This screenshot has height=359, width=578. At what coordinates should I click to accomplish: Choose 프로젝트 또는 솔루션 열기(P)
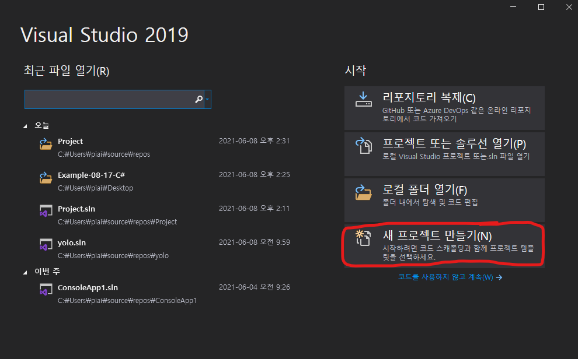pyautogui.click(x=444, y=154)
